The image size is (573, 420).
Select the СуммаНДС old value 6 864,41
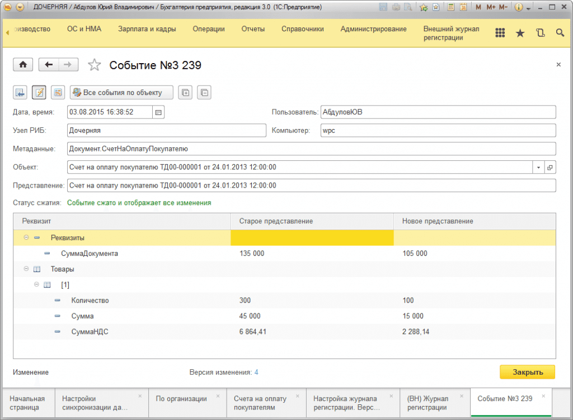click(253, 332)
